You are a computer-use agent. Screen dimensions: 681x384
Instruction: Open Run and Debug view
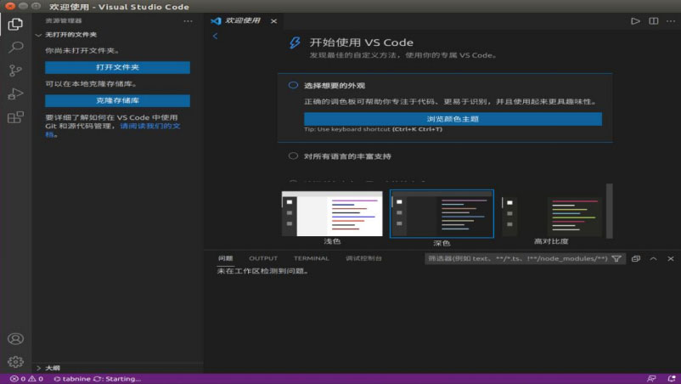click(x=15, y=93)
